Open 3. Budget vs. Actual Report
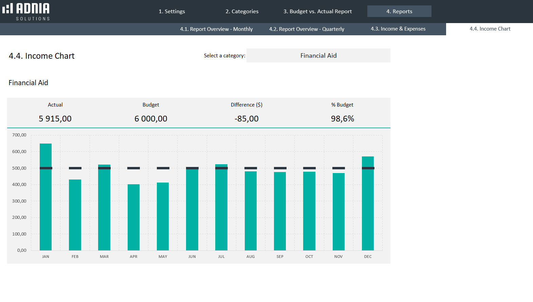This screenshot has width=533, height=302. pyautogui.click(x=317, y=11)
